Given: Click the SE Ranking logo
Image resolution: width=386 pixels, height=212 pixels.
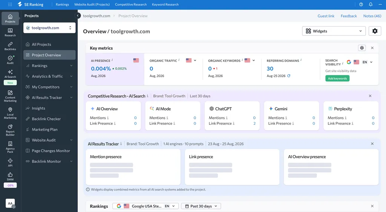Looking at the screenshot, I should coord(31,5).
